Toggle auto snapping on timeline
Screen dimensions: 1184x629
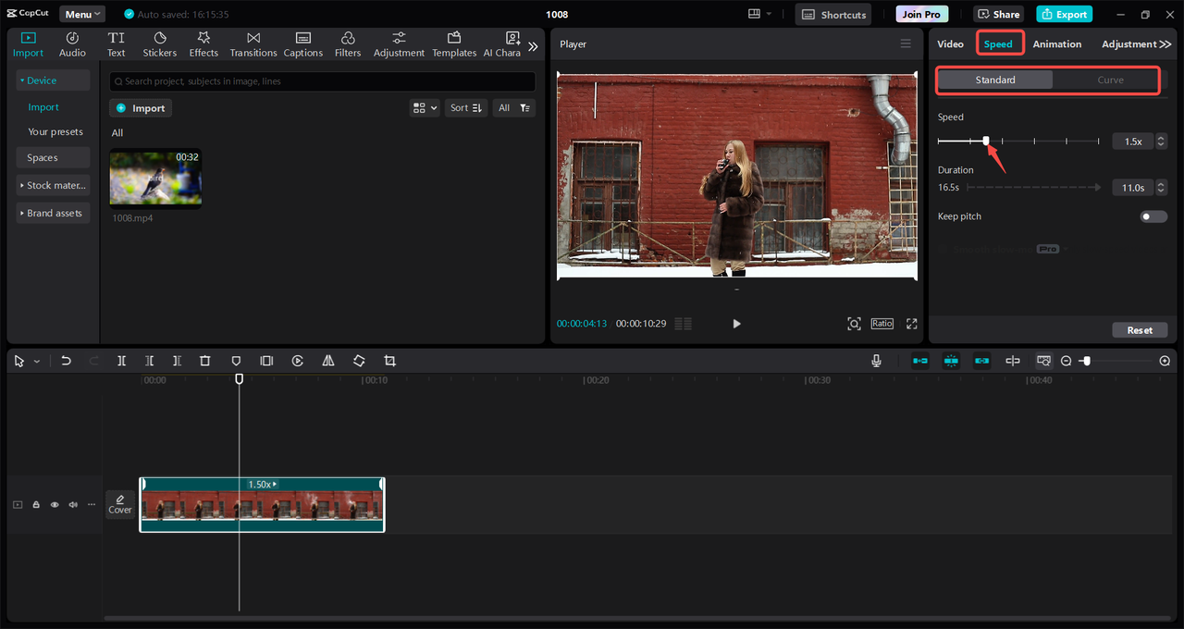(951, 361)
